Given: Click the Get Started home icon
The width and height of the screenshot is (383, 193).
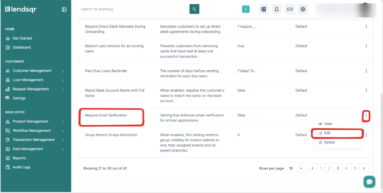Looking at the screenshot, I should click(x=7, y=38).
